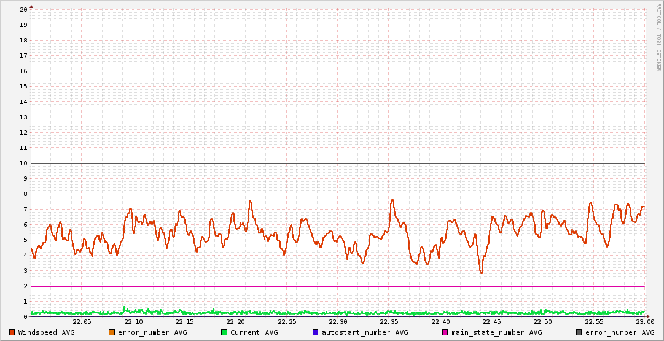Click the 23:00 time axis label
The width and height of the screenshot is (664, 341).
point(644,322)
